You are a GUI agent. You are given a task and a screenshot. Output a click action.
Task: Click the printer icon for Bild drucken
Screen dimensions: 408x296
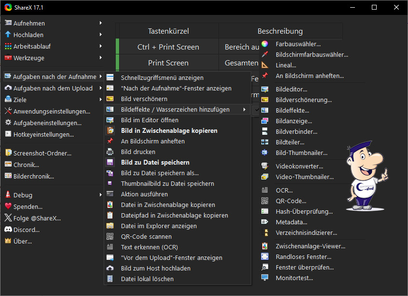point(110,152)
